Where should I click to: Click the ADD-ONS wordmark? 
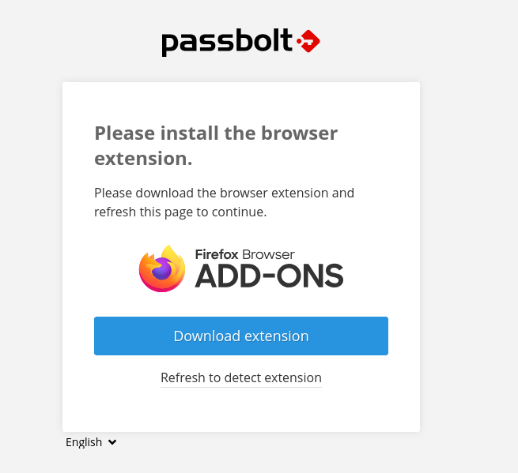coord(269,276)
